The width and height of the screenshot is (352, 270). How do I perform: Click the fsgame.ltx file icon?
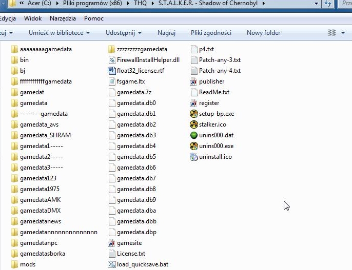(112, 81)
